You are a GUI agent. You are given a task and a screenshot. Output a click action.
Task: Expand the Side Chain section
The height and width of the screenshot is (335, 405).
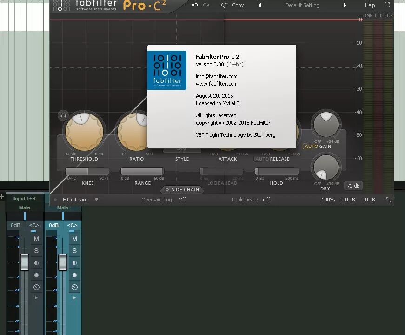[182, 190]
